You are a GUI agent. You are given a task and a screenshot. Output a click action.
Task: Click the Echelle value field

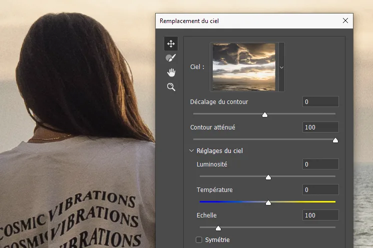320,215
